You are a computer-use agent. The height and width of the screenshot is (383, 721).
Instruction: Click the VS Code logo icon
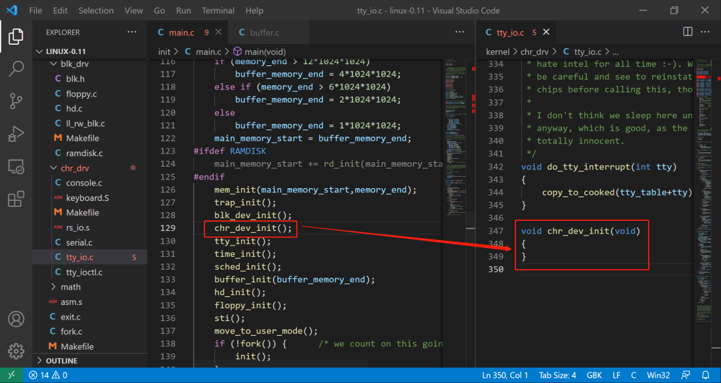(12, 10)
